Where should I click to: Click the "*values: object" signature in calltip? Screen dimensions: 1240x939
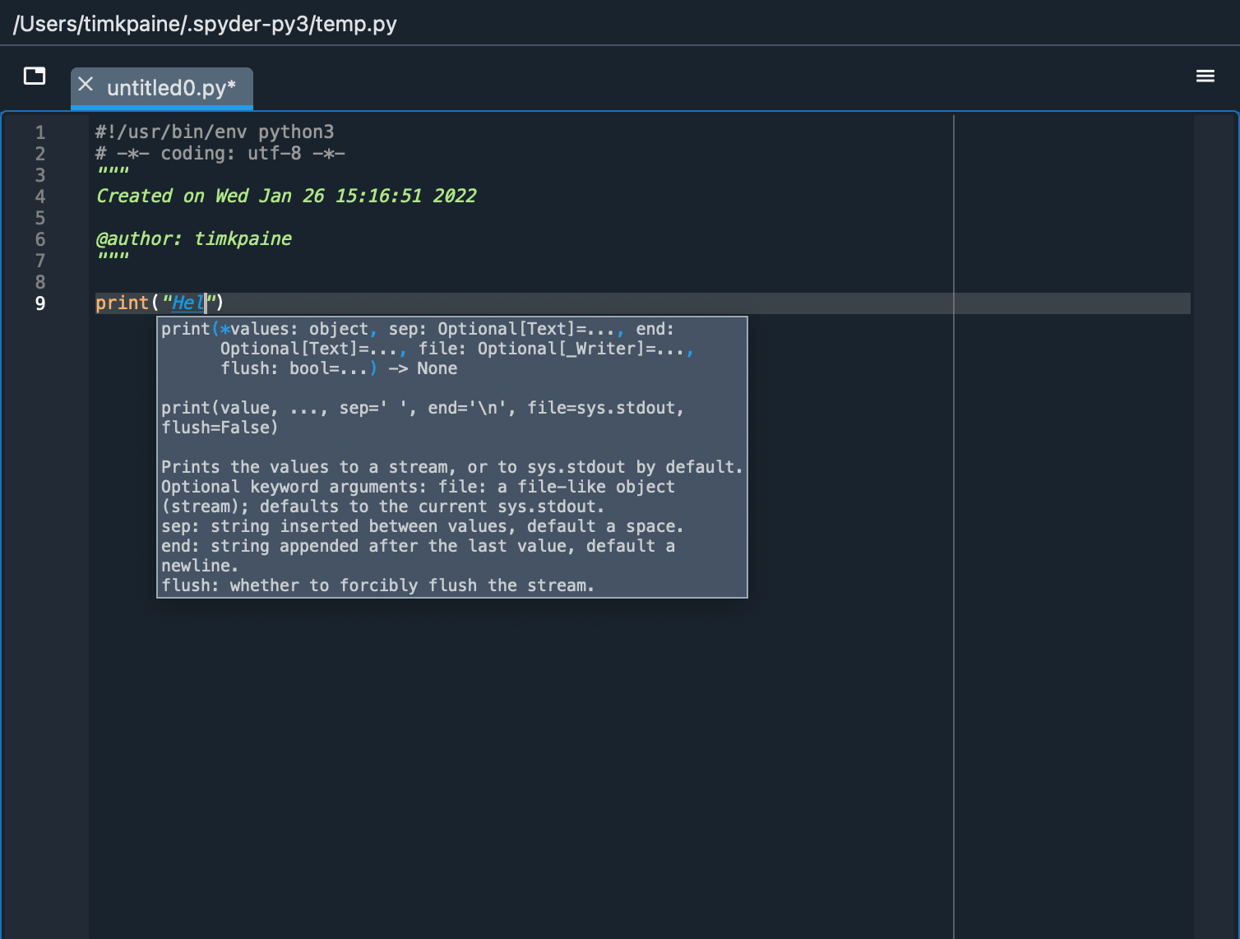pyautogui.click(x=294, y=330)
